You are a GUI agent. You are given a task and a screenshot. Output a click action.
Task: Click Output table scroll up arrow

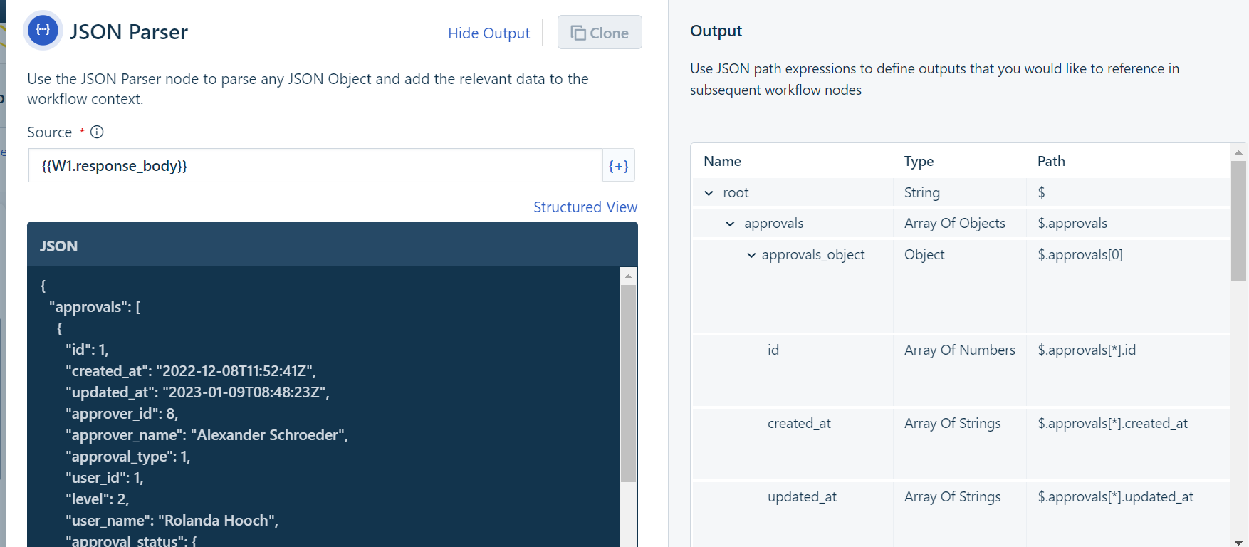1239,152
